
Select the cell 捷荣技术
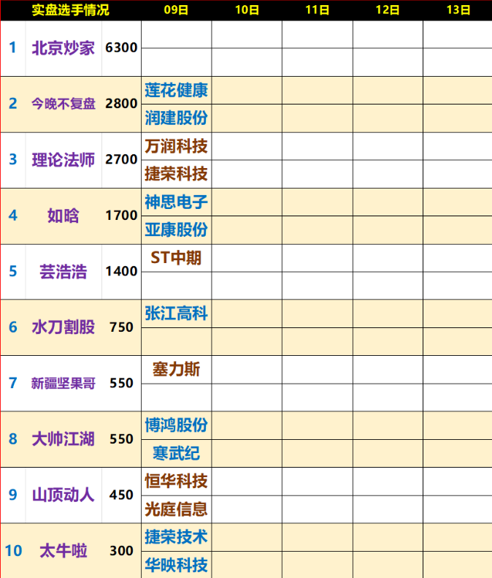[176, 537]
